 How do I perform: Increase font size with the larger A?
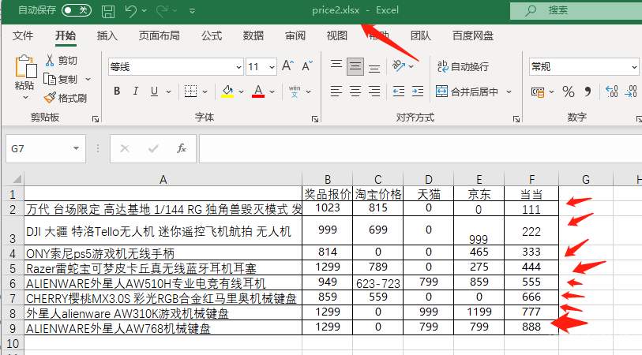point(287,65)
